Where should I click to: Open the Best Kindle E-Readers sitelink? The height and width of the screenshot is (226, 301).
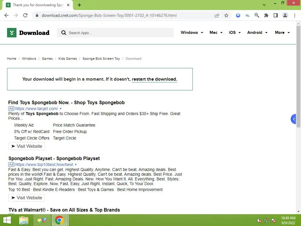54,190
